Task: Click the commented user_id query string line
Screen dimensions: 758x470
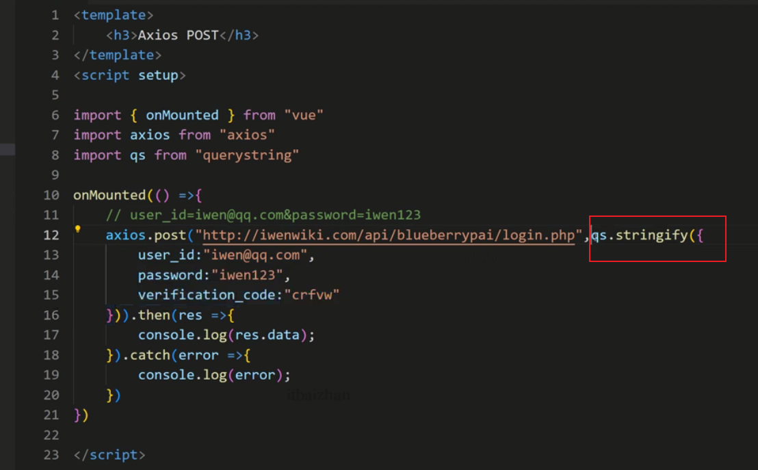Action: tap(263, 215)
